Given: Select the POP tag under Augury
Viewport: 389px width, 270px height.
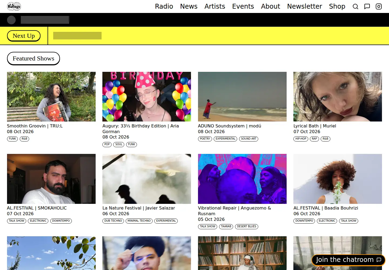Looking at the screenshot, I should (x=107, y=144).
